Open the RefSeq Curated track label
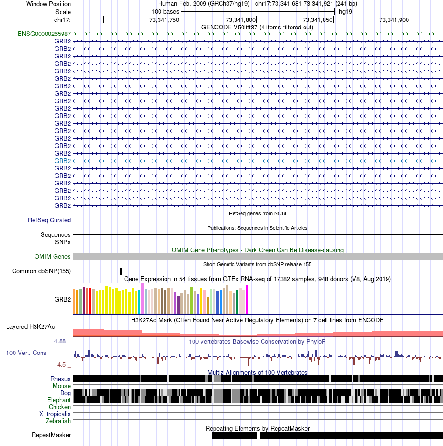Viewport: 443px width, 446px height. [49, 220]
